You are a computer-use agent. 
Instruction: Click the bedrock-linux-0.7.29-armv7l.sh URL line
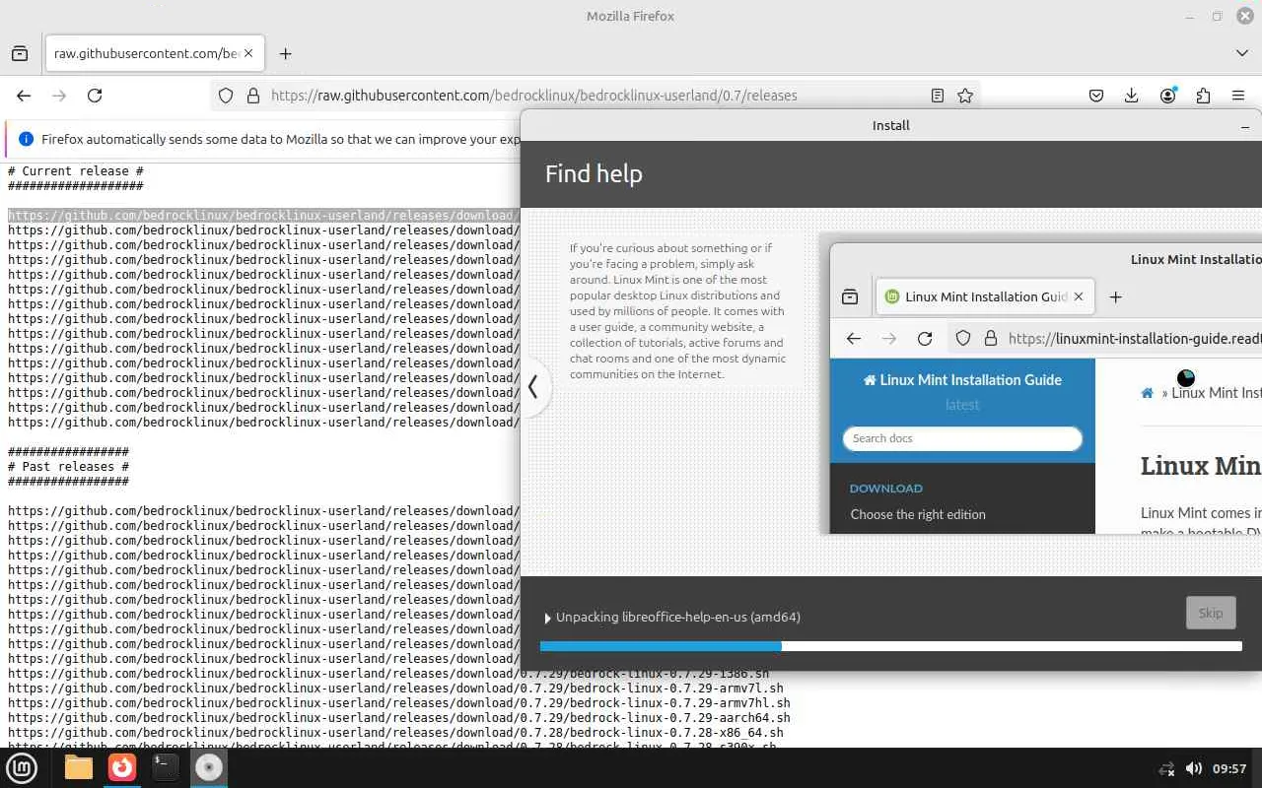coord(395,688)
